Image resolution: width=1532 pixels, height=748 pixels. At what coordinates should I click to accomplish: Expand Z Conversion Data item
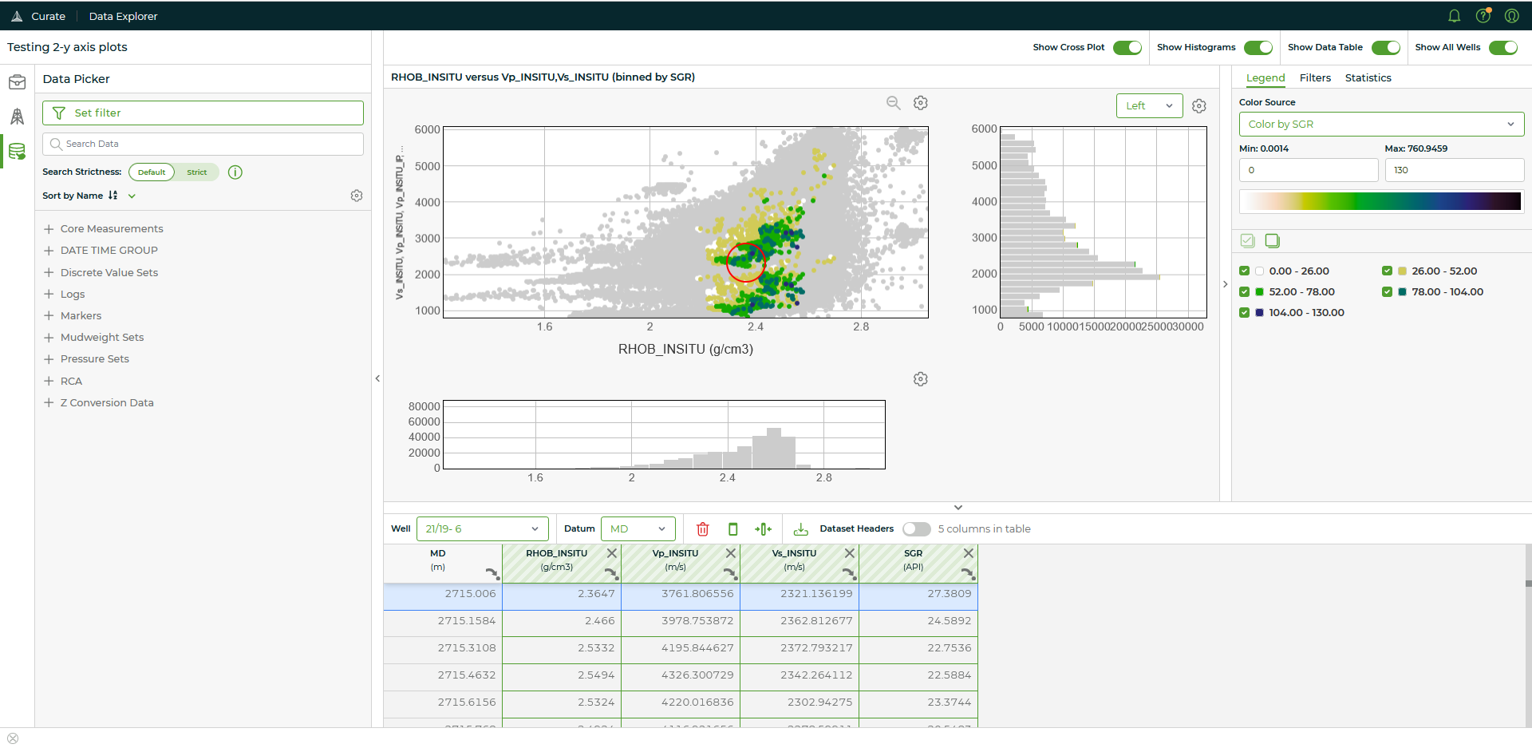tap(49, 403)
